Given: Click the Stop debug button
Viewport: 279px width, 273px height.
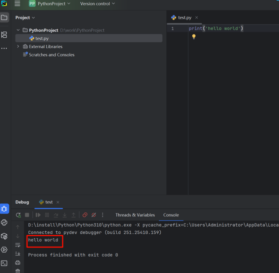Looking at the screenshot, I should point(27,215).
